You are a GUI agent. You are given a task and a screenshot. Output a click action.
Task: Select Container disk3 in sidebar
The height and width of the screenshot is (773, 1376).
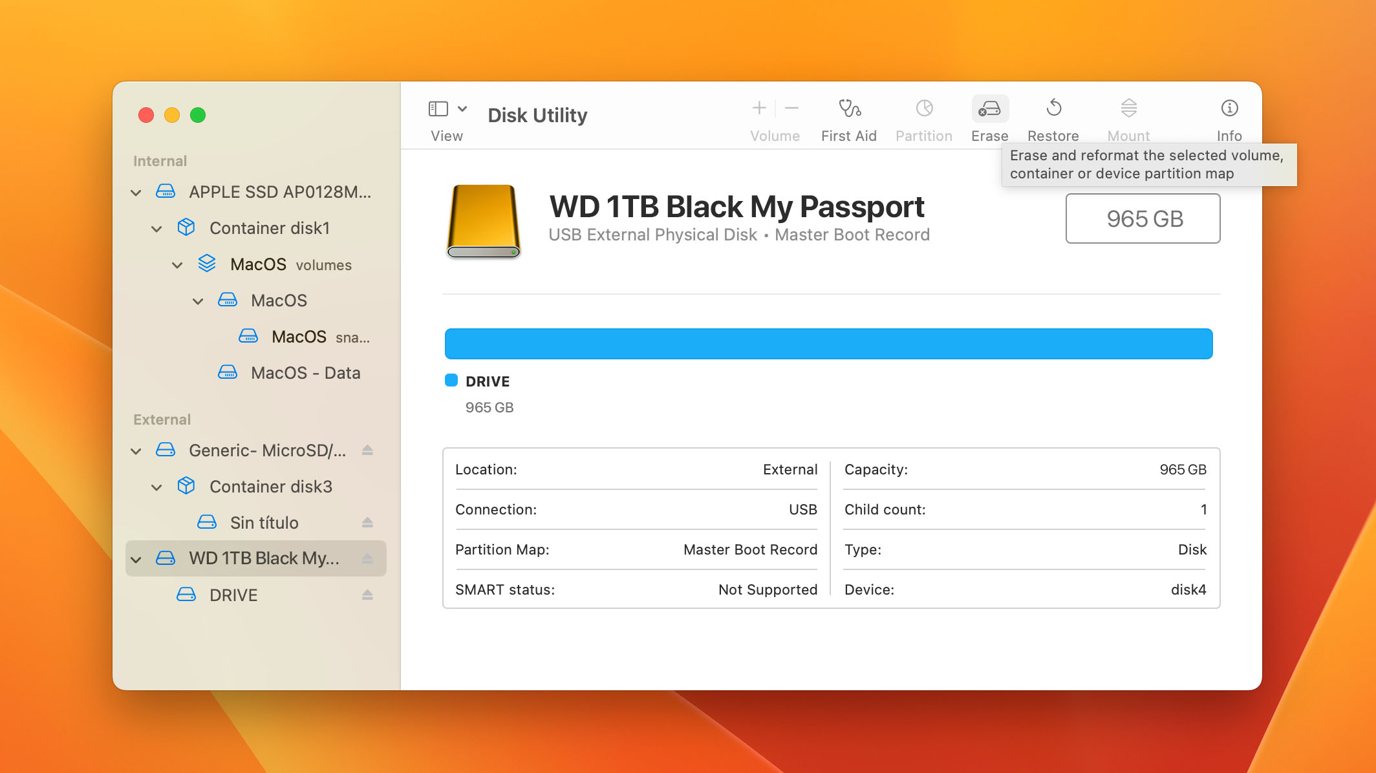tap(256, 487)
